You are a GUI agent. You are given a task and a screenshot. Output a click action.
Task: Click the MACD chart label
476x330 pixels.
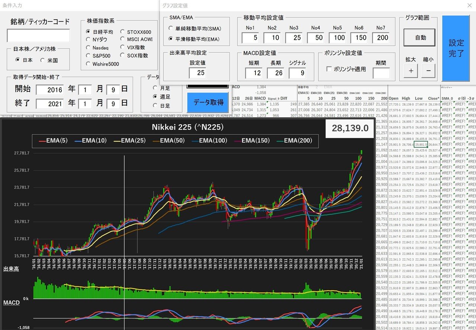12,303
